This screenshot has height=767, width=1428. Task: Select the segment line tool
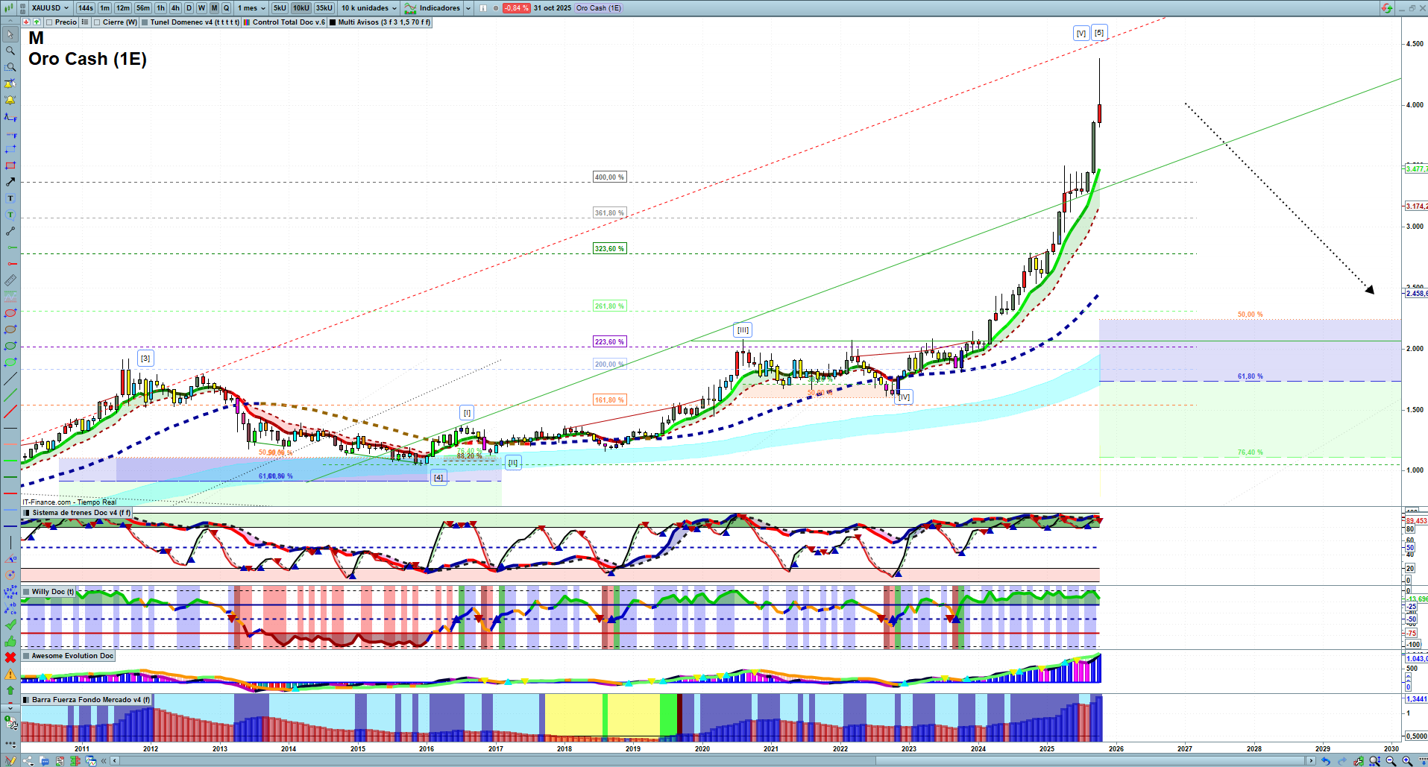(10, 231)
